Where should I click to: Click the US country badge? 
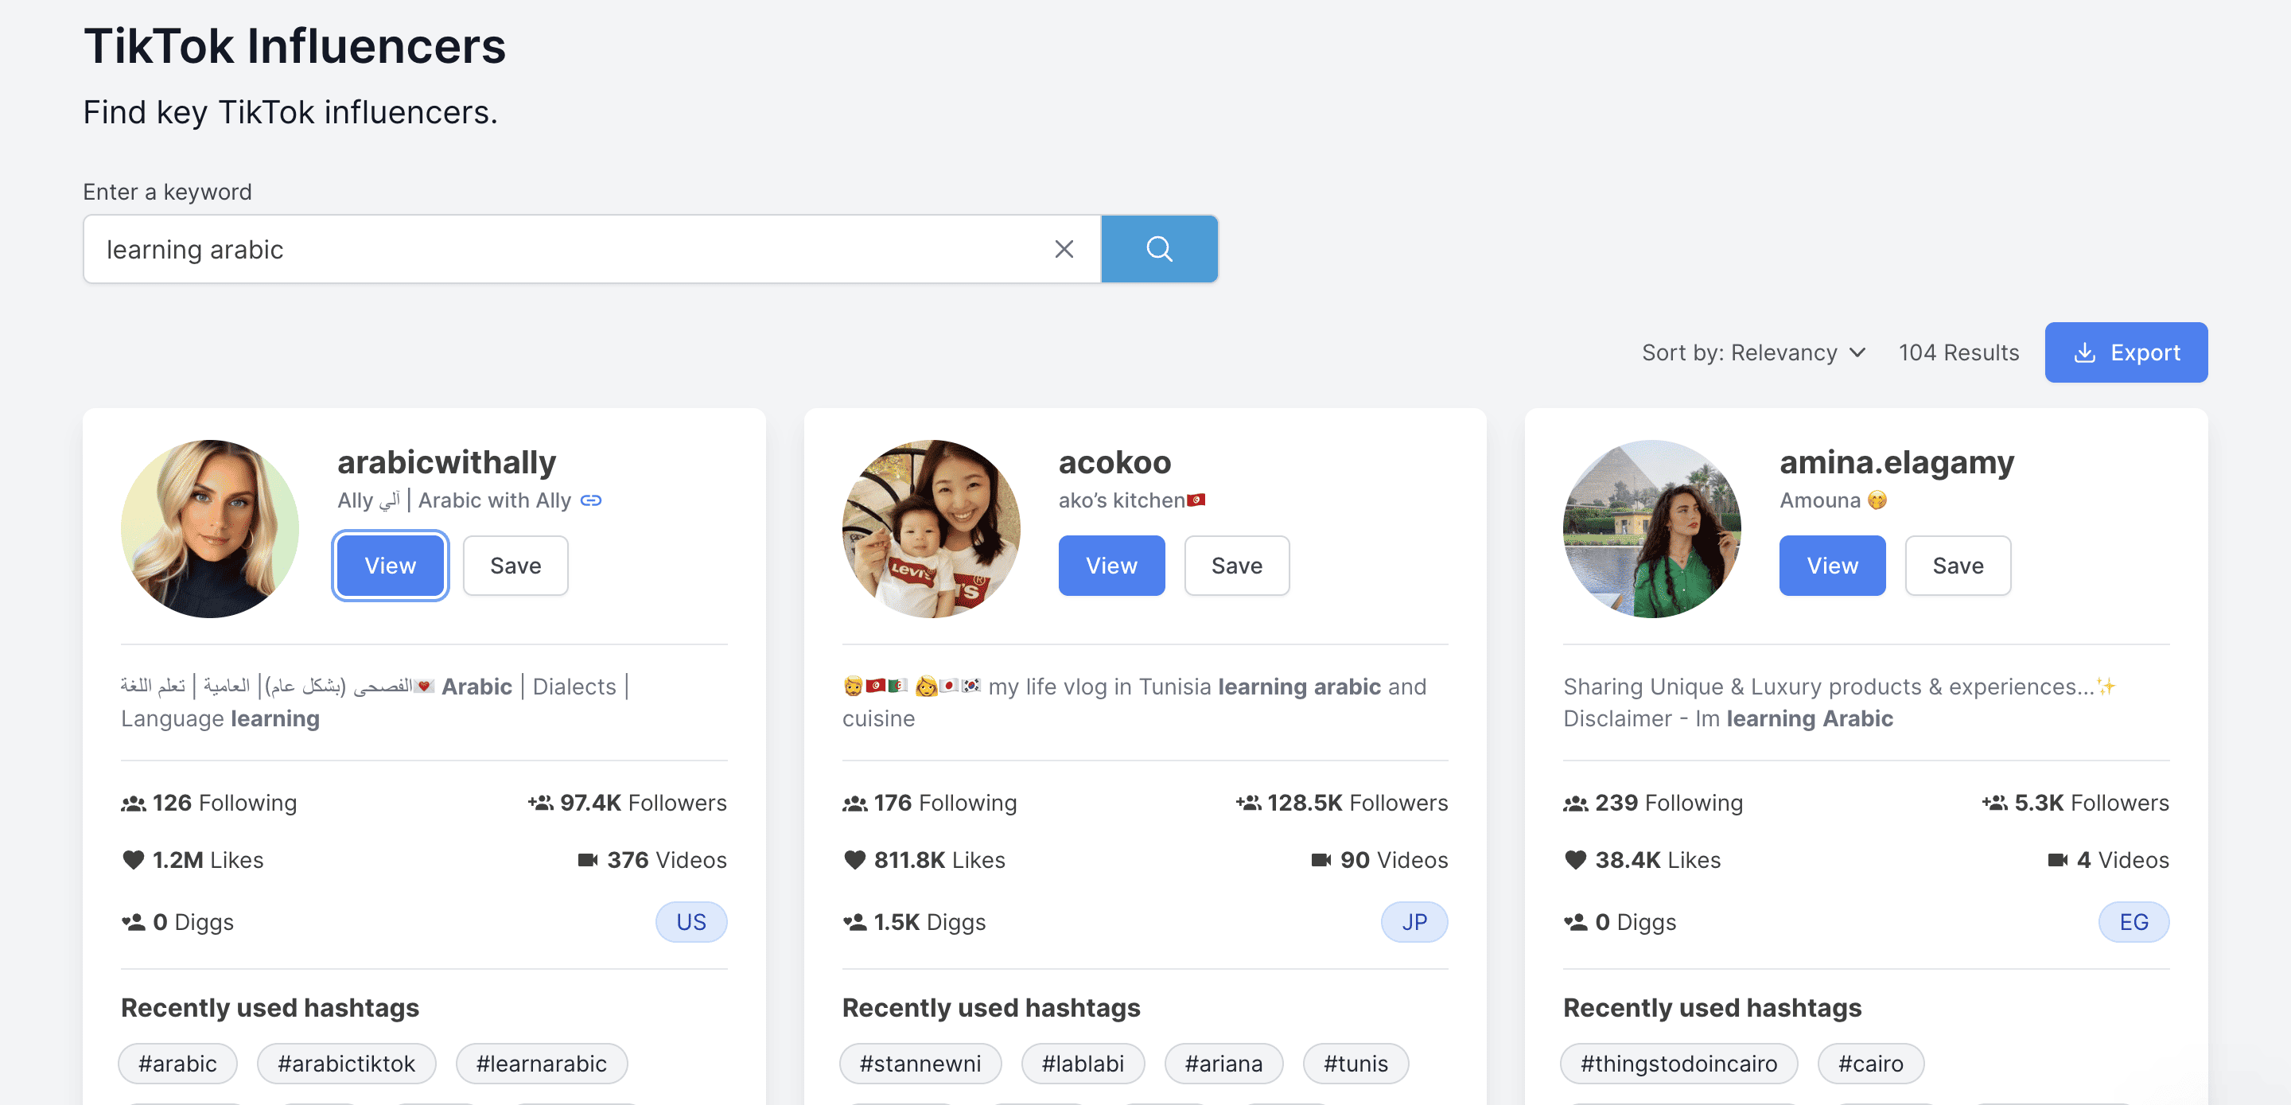point(691,922)
